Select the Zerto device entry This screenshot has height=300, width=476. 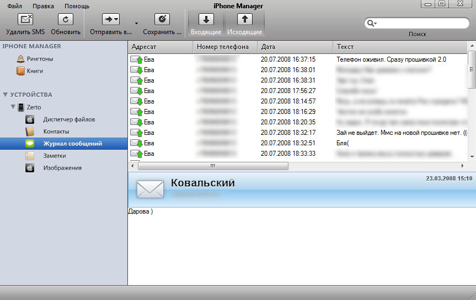tap(34, 107)
